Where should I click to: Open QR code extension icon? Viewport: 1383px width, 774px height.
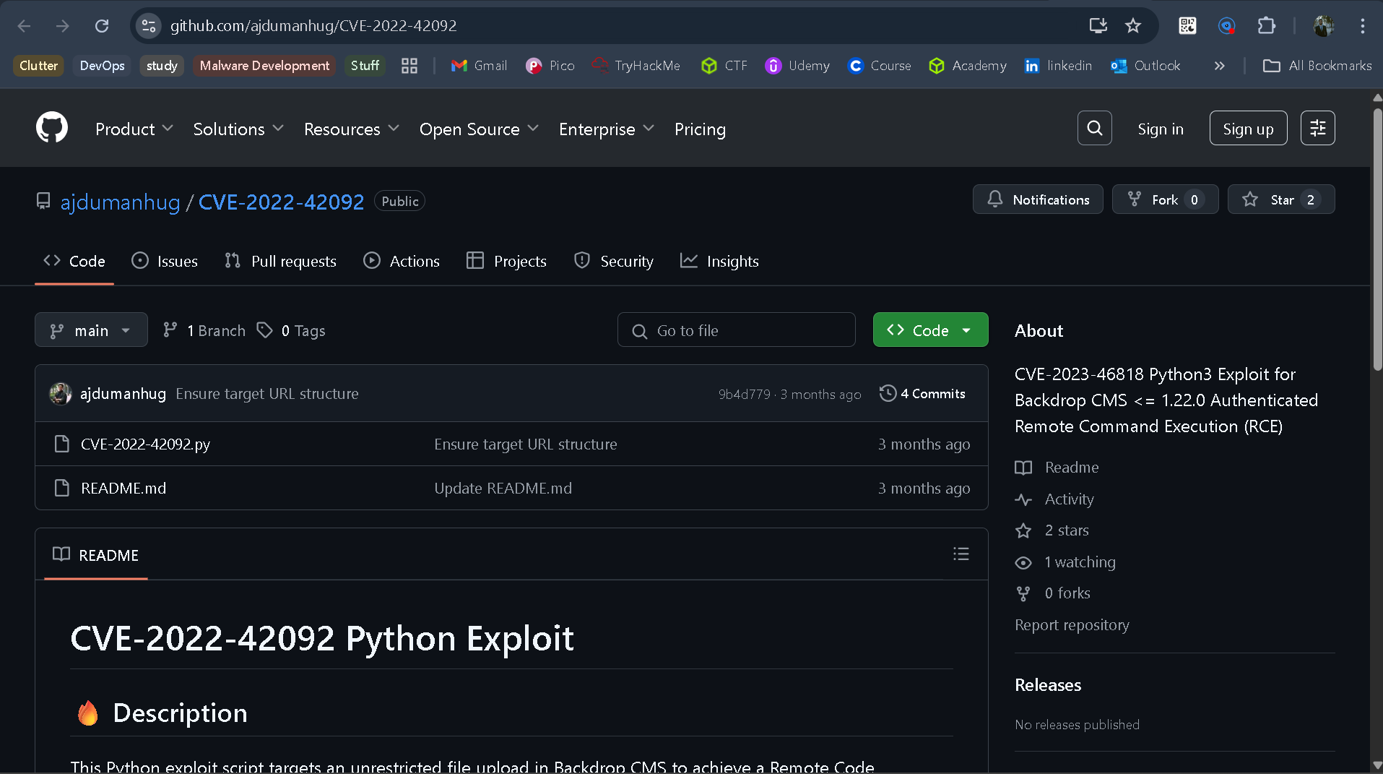[1187, 26]
